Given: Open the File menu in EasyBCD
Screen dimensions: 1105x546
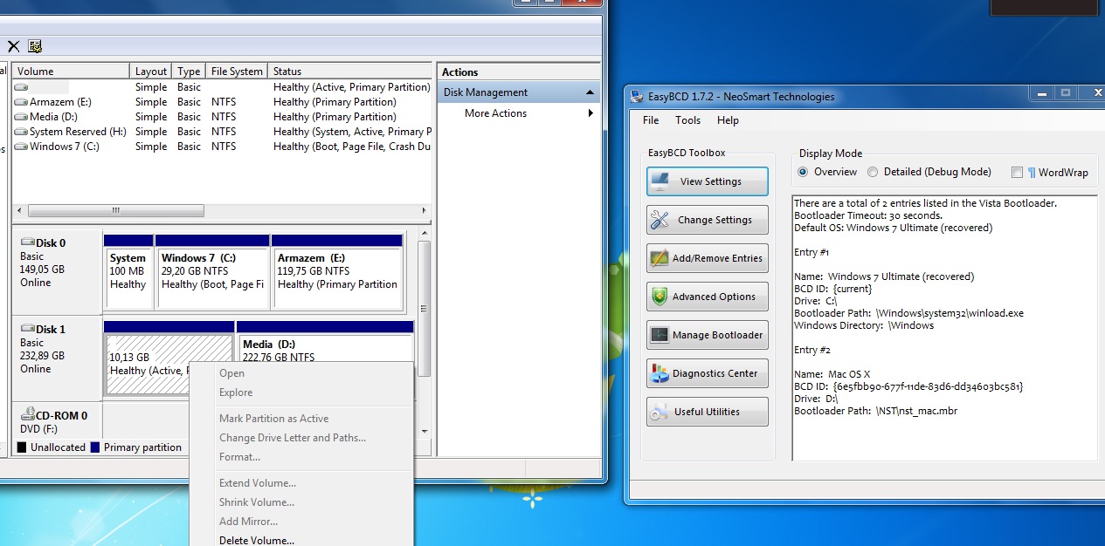Looking at the screenshot, I should 651,120.
